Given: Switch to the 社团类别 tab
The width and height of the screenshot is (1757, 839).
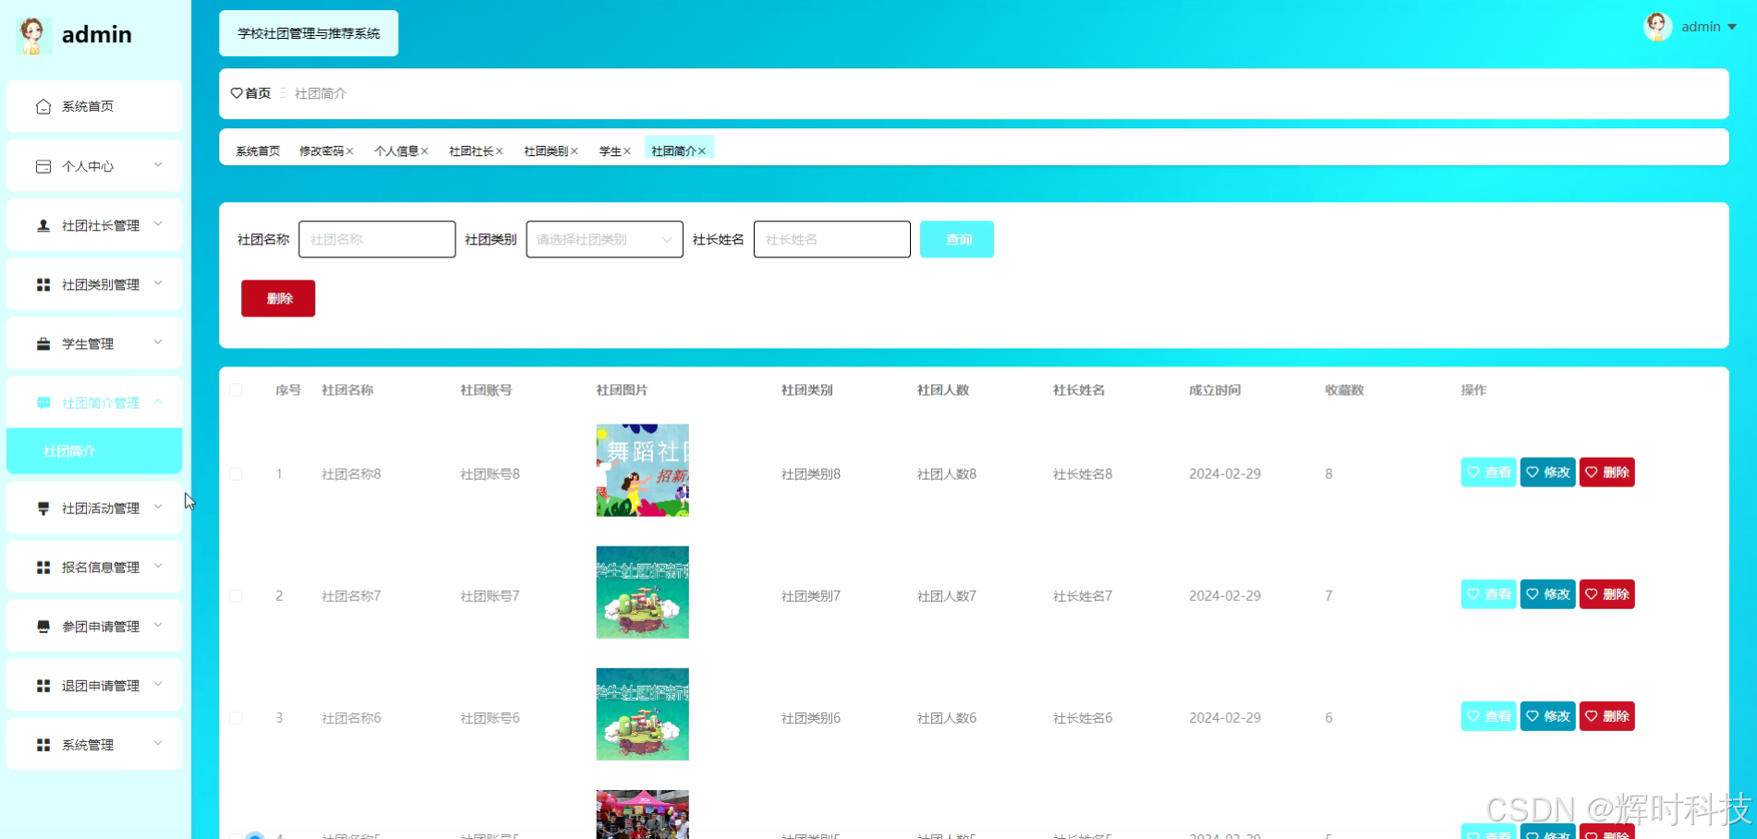Looking at the screenshot, I should click(x=546, y=151).
